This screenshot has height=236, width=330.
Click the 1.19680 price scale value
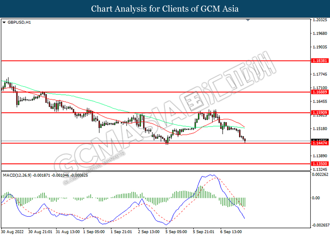(320, 34)
